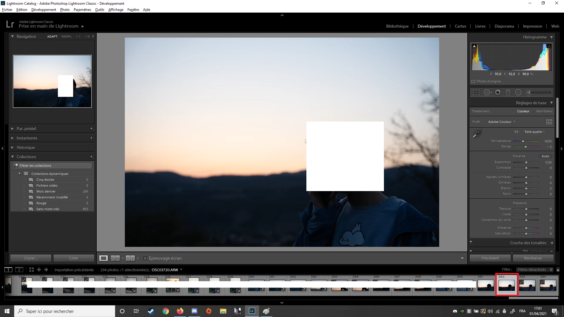
Task: Pick the white balance eyedropper
Action: [477, 134]
